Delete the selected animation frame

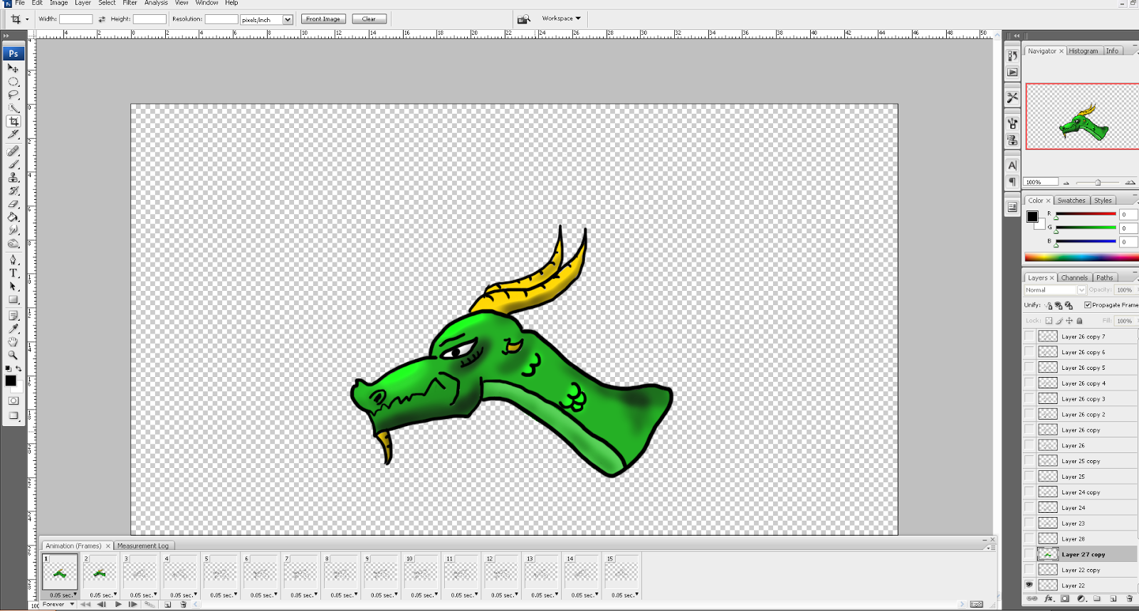(x=183, y=605)
